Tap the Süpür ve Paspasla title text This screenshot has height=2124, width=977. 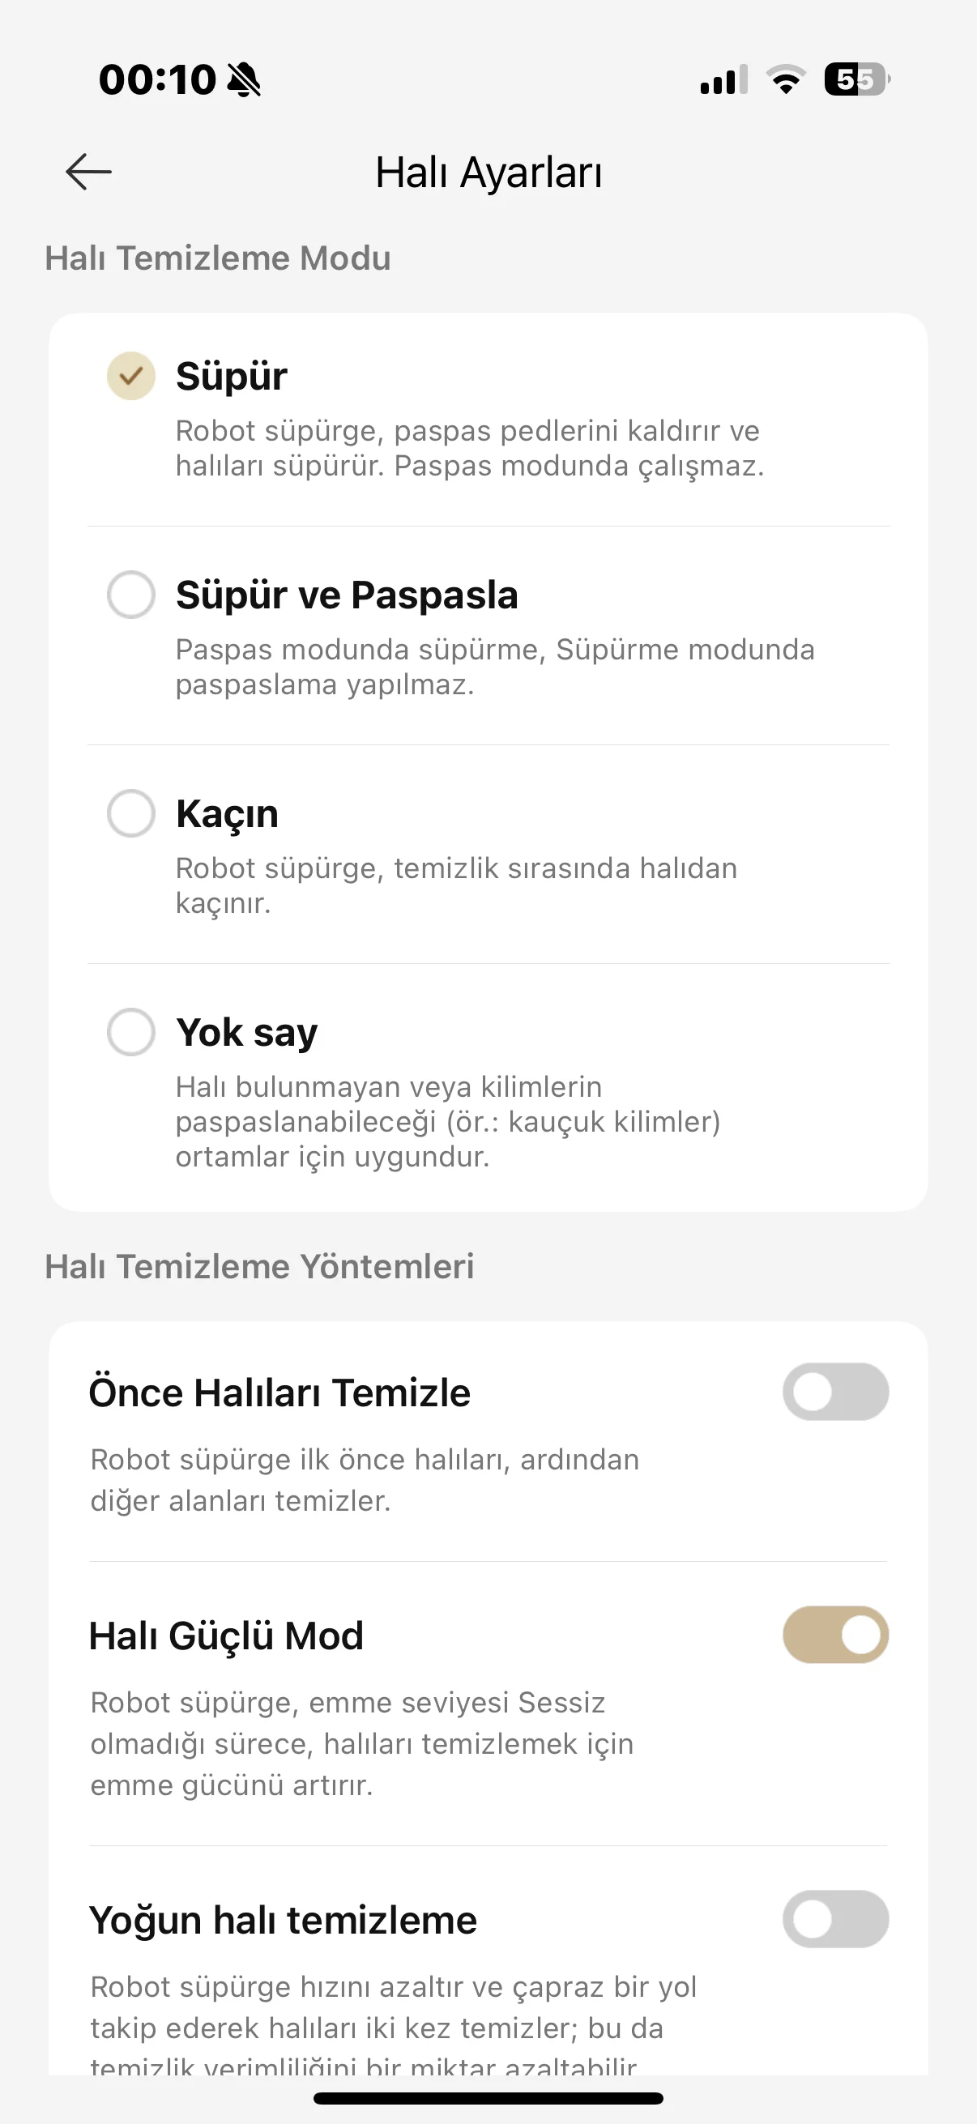pos(346,595)
